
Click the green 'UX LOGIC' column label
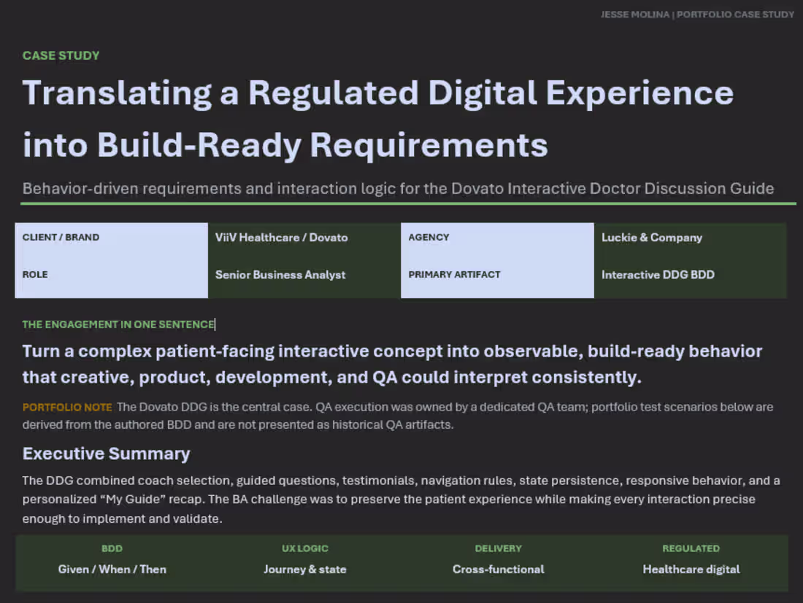tap(304, 548)
